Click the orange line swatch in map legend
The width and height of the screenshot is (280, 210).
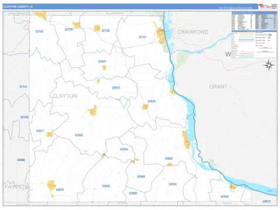click(246, 33)
